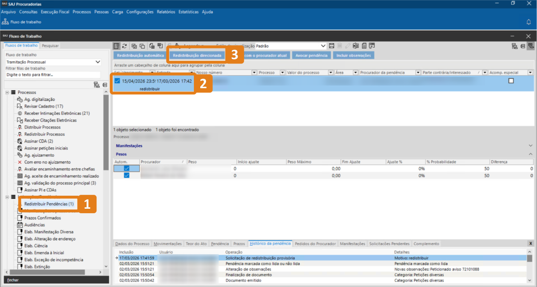Collapse the Pesos section chevron
Screen dimensions: 537x287
coord(530,154)
